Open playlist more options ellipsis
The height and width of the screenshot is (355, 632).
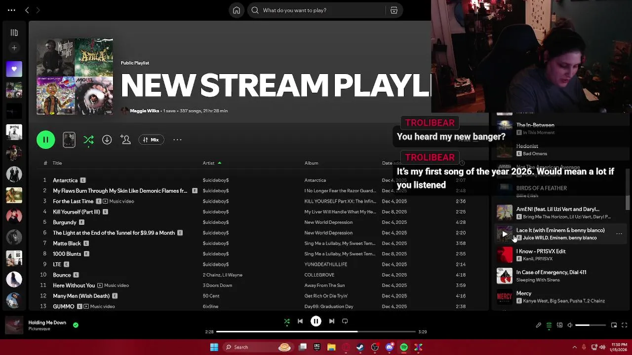pos(177,140)
